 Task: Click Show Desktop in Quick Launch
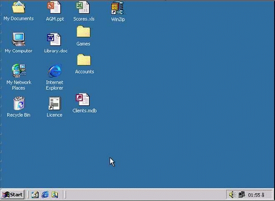click(x=35, y=194)
